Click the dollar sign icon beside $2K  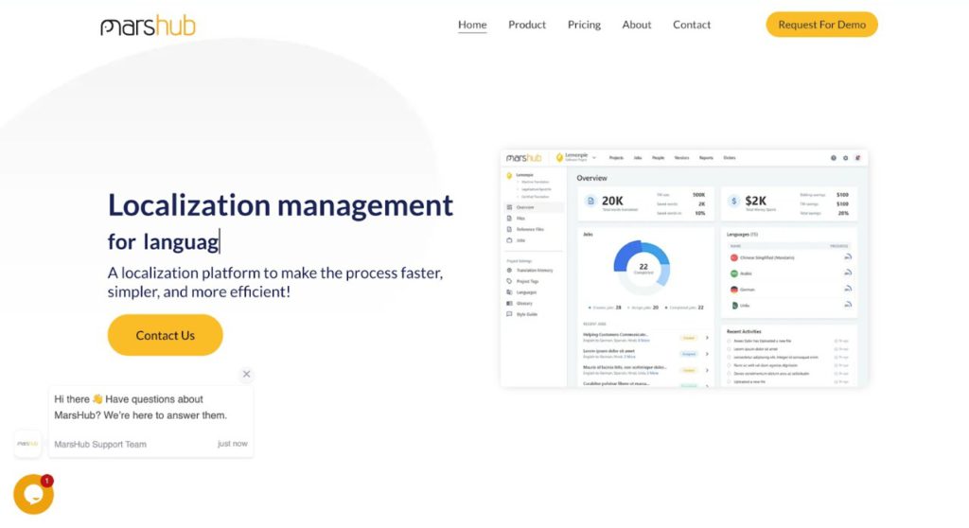[x=734, y=201]
